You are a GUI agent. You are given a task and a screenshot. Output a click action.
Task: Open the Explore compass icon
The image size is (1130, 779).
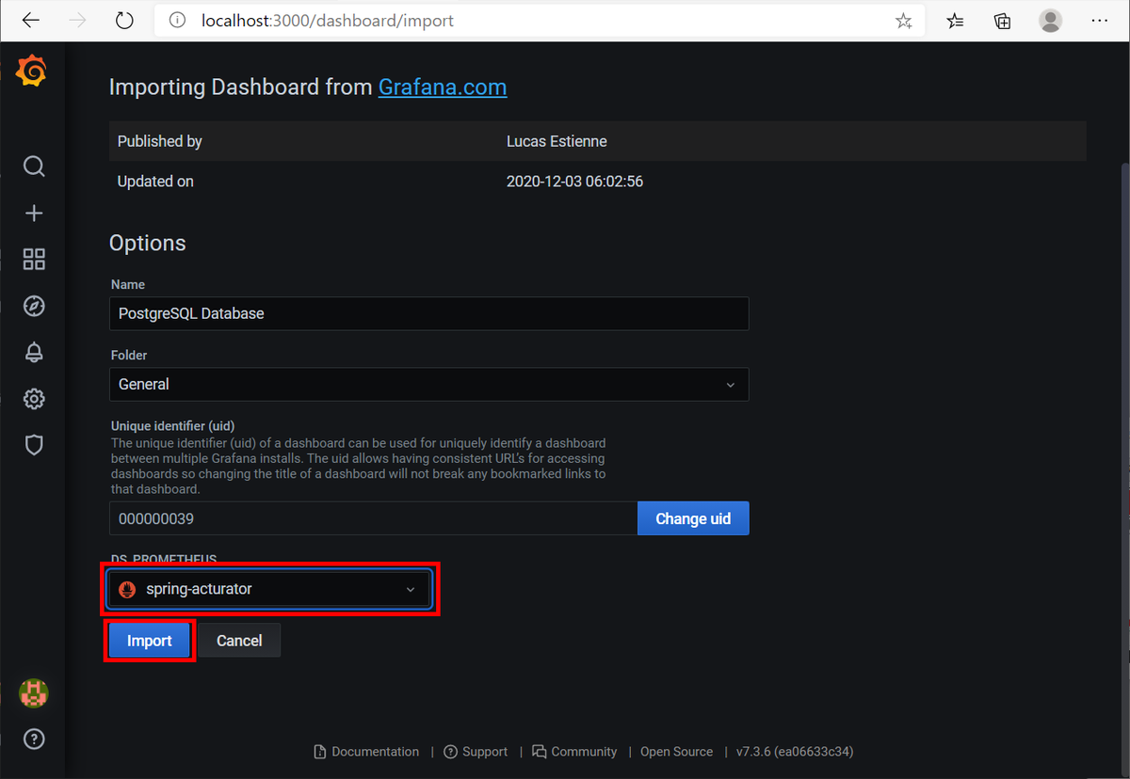34,306
